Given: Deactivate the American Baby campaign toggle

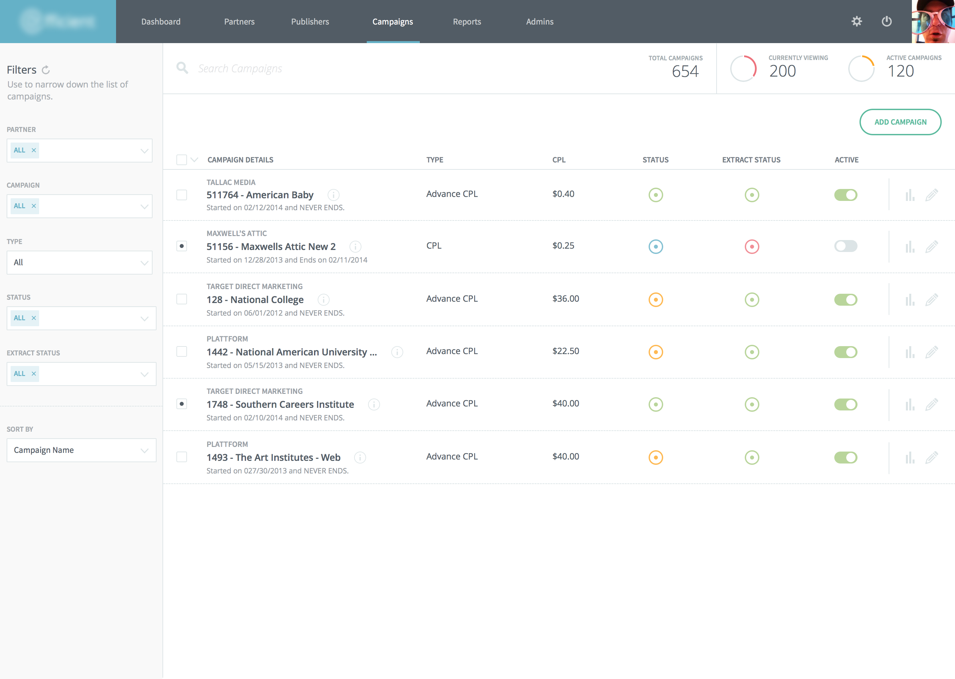Looking at the screenshot, I should coord(846,195).
